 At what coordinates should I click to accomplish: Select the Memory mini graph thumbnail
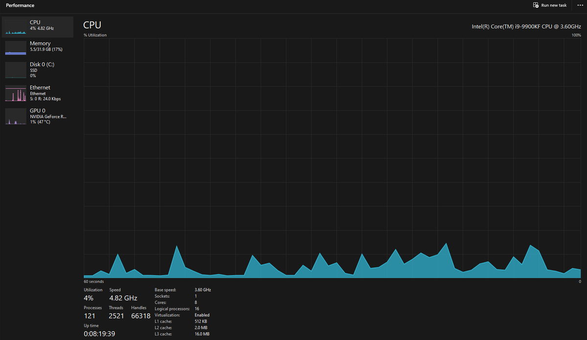coord(16,47)
